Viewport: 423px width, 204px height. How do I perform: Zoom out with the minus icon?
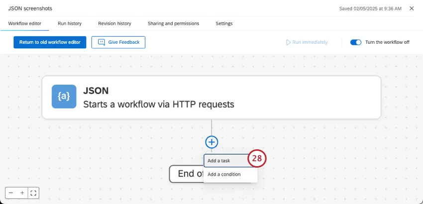(x=11, y=193)
